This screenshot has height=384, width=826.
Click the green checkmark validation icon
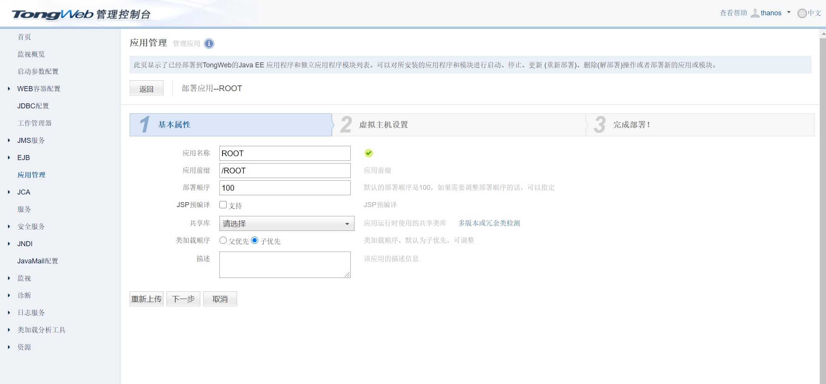tap(368, 153)
